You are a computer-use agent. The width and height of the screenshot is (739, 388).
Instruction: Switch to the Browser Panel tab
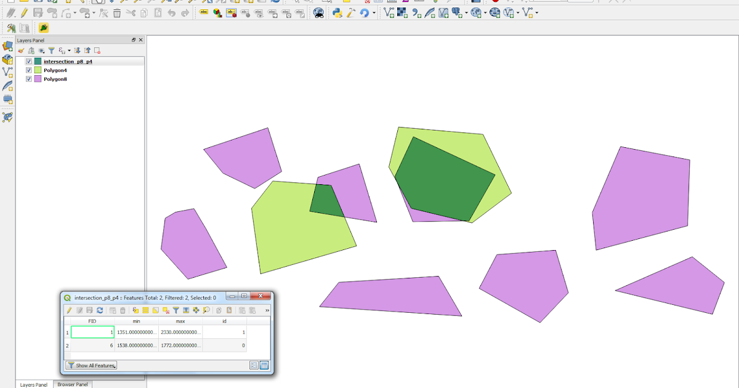tap(72, 384)
